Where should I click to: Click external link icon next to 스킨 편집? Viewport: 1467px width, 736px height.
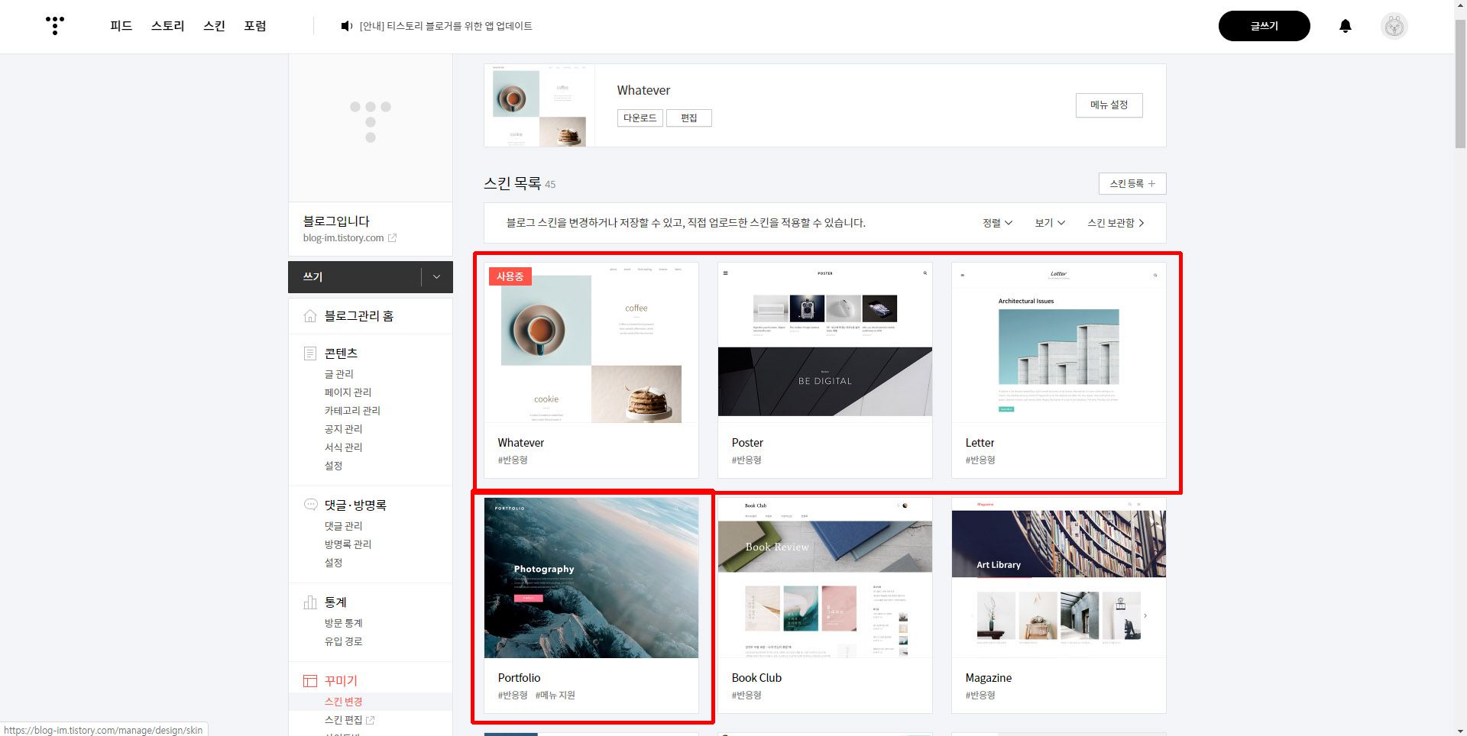pyautogui.click(x=371, y=720)
